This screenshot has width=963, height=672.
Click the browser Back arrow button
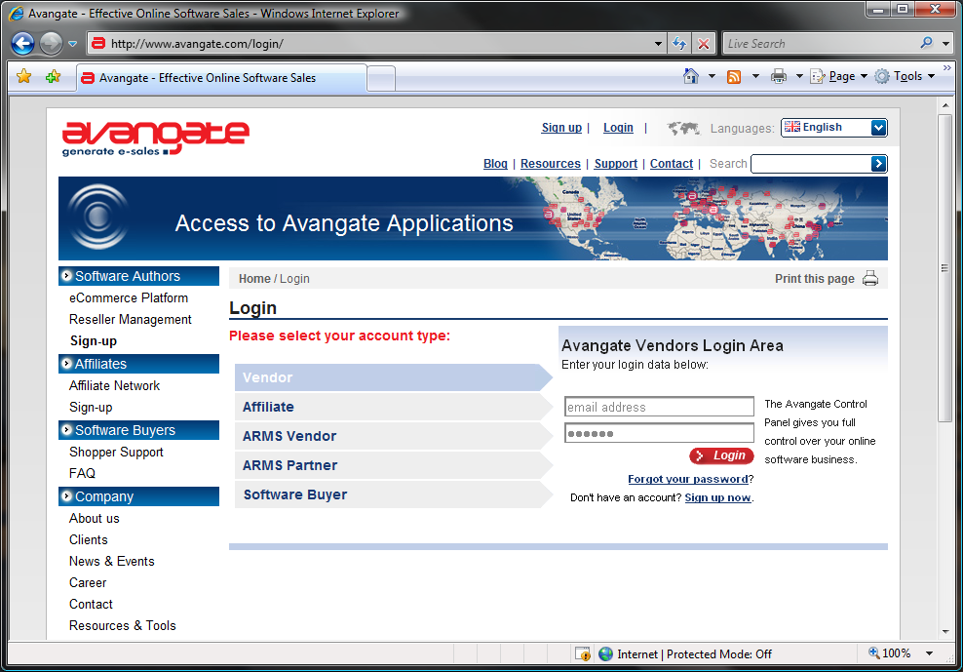[x=23, y=44]
